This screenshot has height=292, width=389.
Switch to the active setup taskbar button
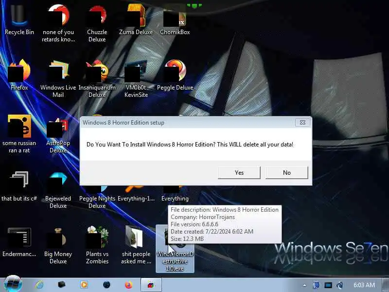pyautogui.click(x=151, y=285)
